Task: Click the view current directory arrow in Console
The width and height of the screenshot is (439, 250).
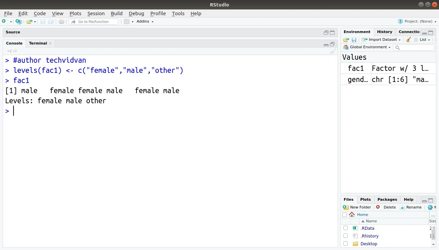Action: click(15, 51)
